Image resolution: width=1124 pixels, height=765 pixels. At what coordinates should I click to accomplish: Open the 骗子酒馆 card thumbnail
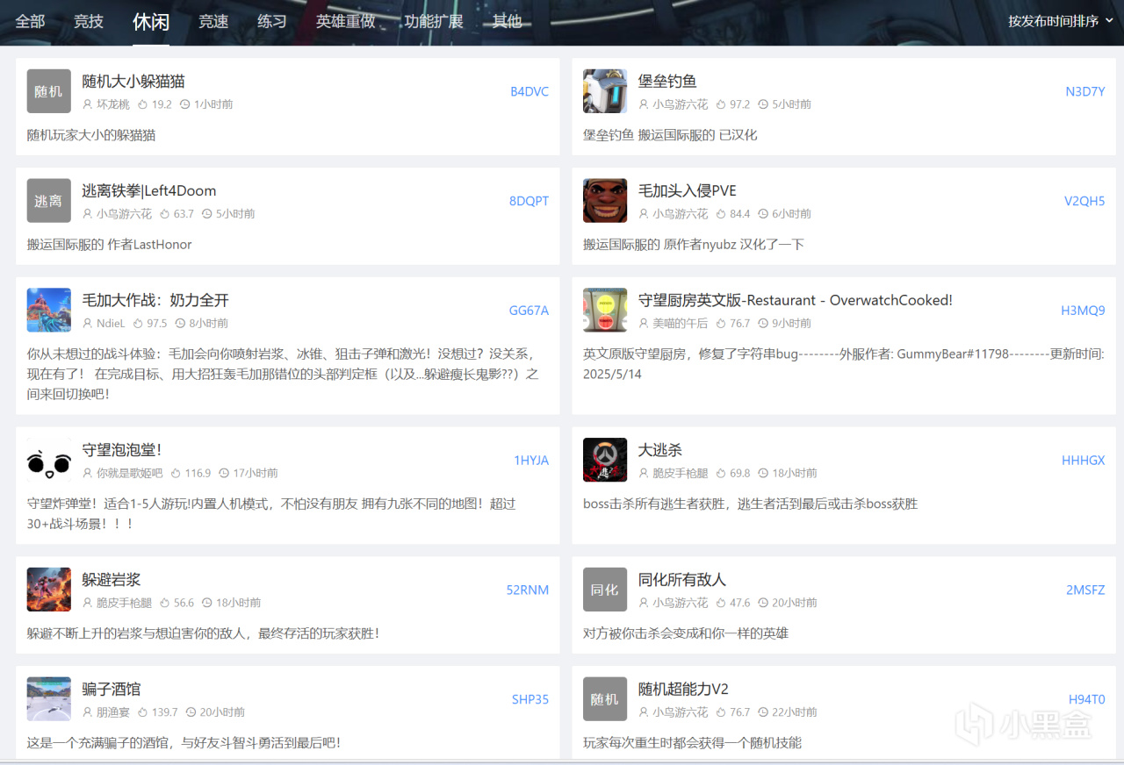(x=49, y=699)
